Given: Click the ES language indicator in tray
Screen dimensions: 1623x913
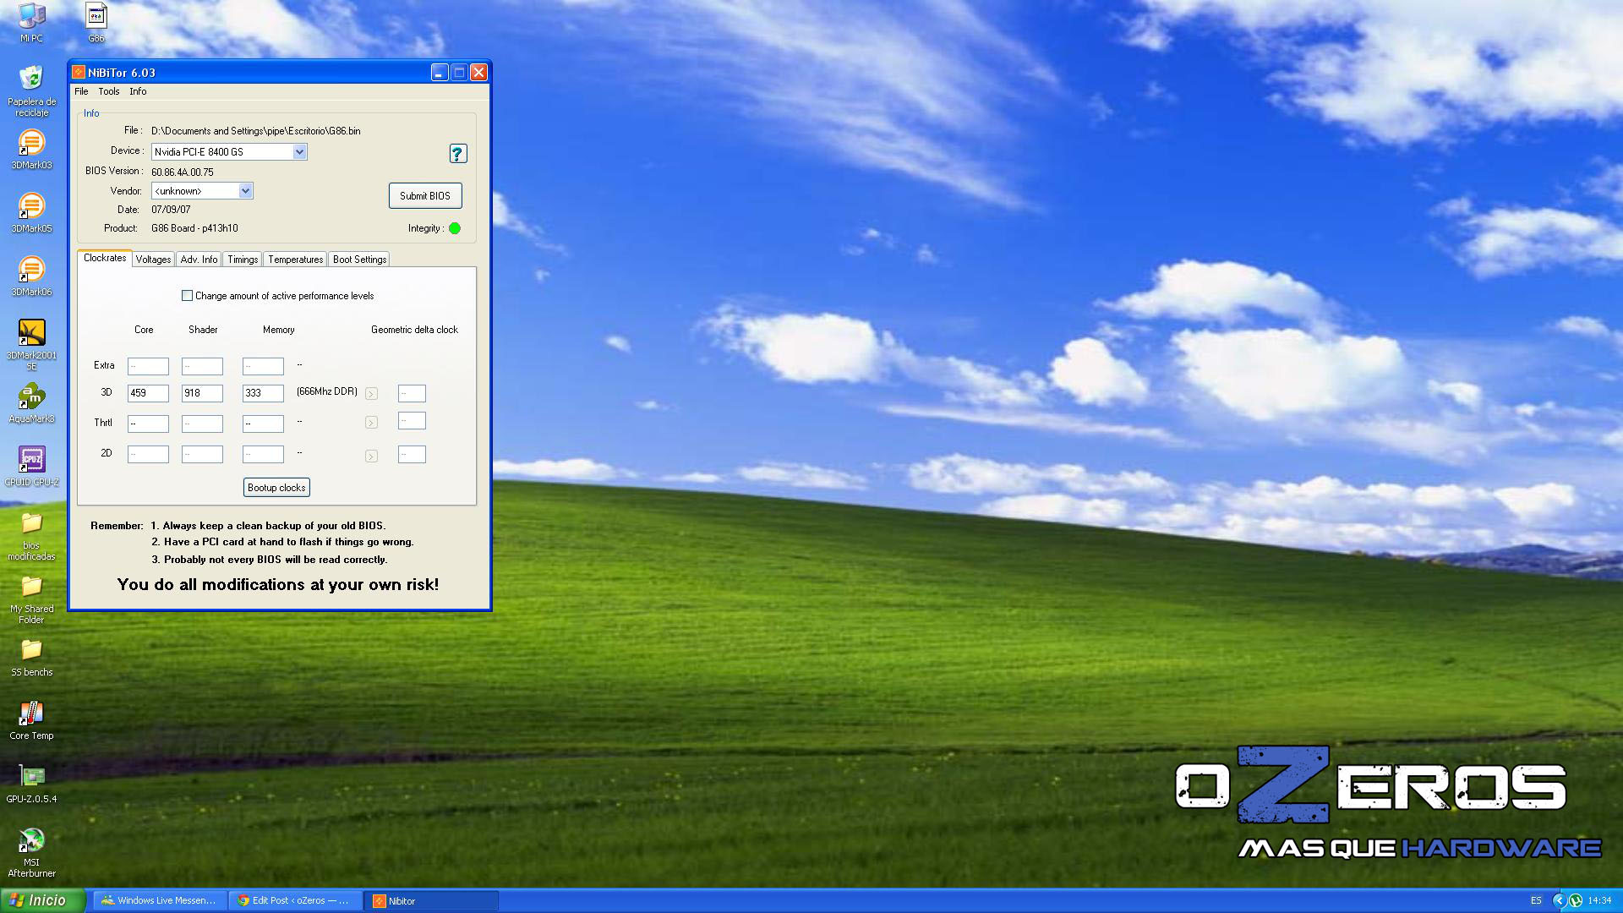Looking at the screenshot, I should click(x=1536, y=901).
